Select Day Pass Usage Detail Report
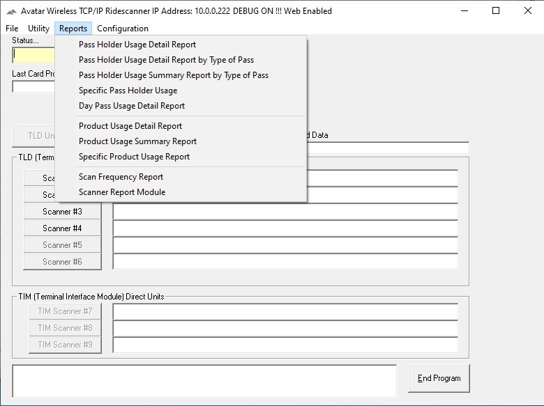The width and height of the screenshot is (544, 406). [132, 106]
